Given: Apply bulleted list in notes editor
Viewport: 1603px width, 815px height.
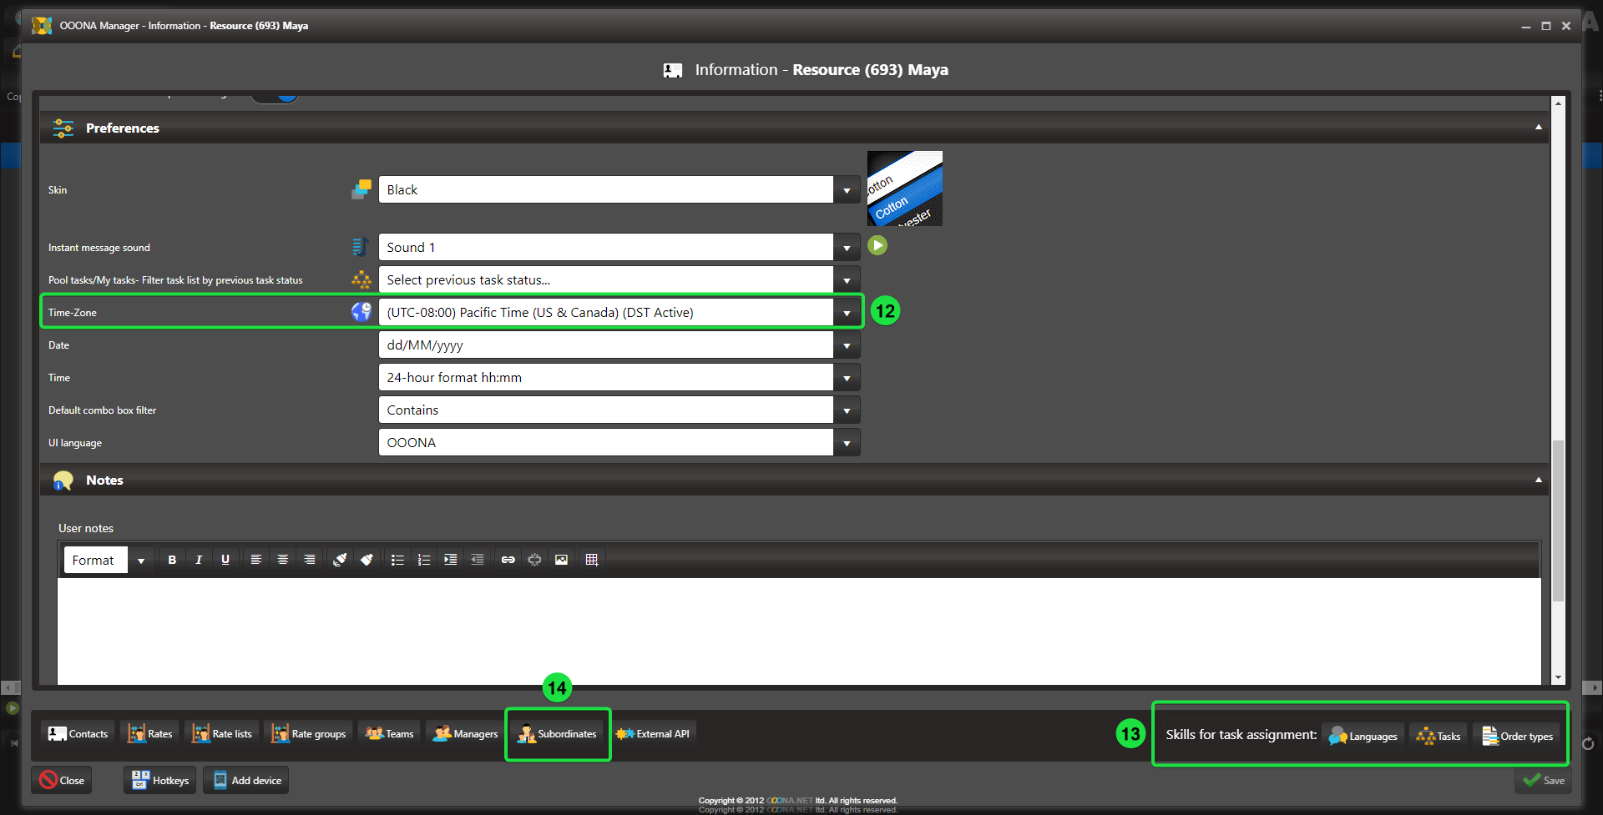Looking at the screenshot, I should pos(397,560).
